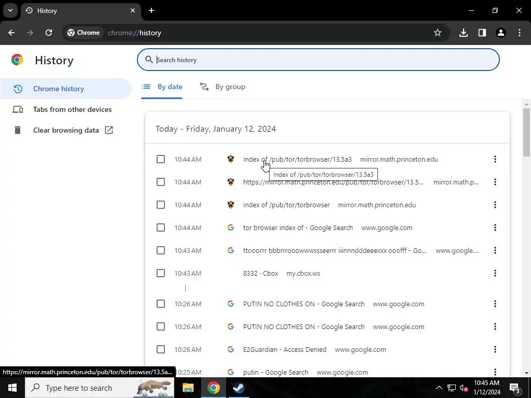The height and width of the screenshot is (398, 531).
Task: Open more actions for 8332 · Cbox entry
Action: [x=495, y=273]
